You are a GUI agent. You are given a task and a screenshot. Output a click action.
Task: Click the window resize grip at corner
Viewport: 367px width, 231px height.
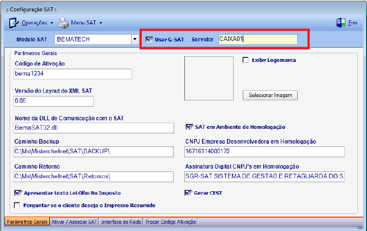click(360, 228)
